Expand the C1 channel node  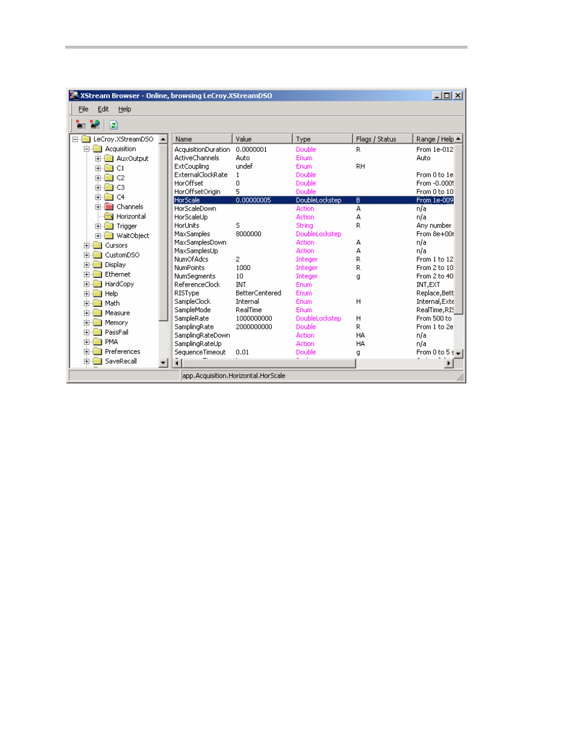pyautogui.click(x=98, y=168)
